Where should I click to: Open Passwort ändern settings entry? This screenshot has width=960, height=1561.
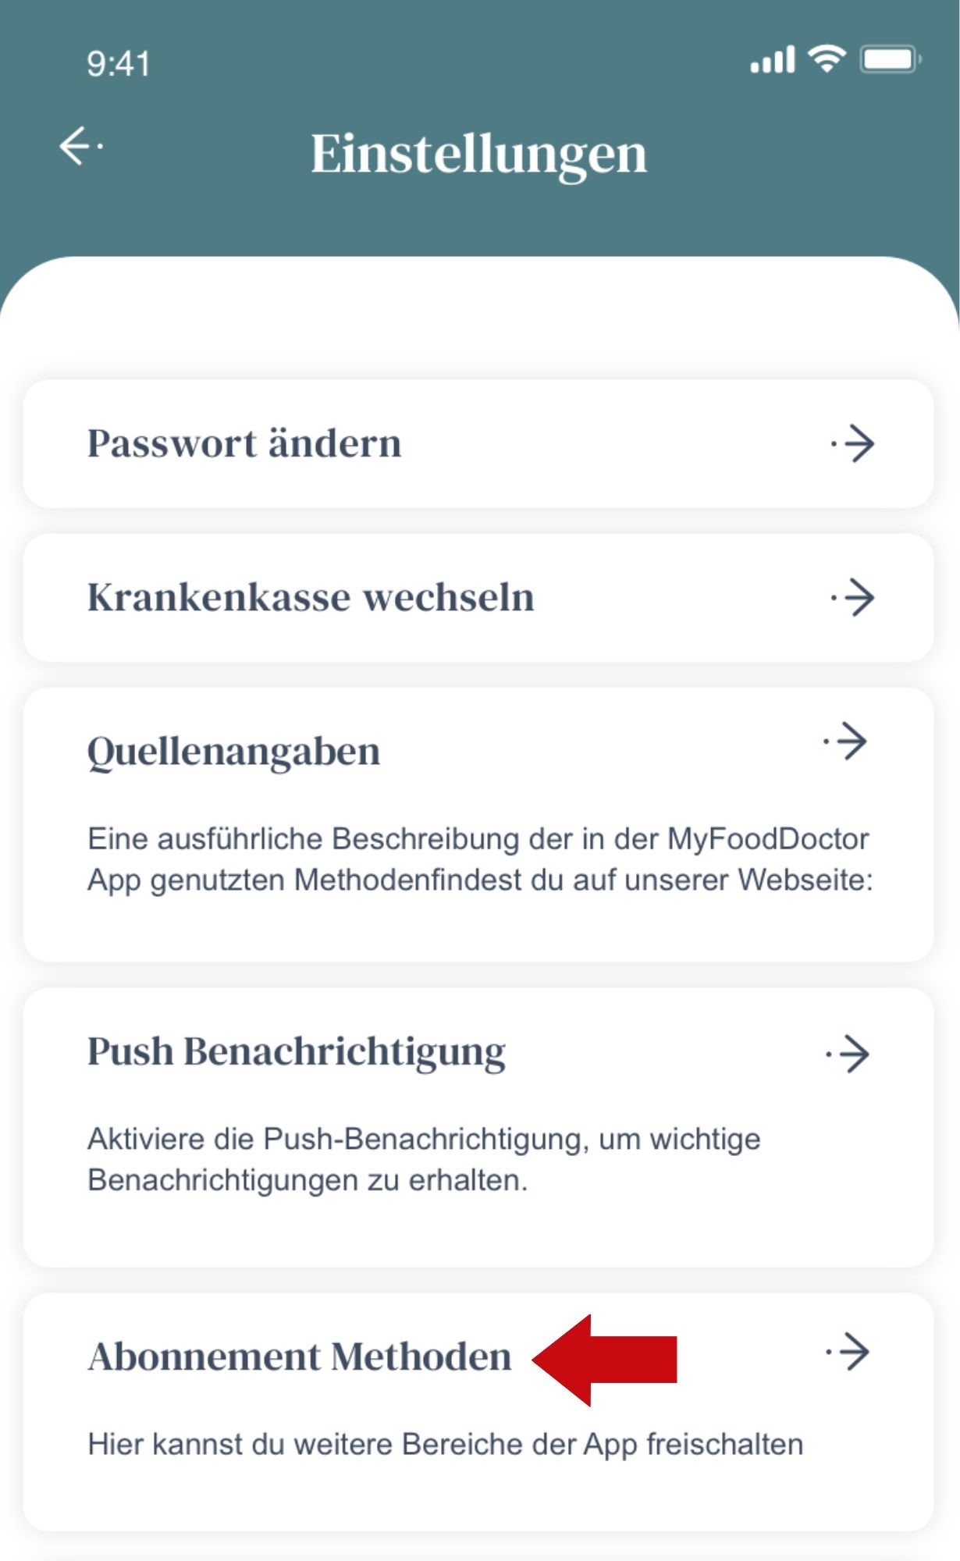pos(244,443)
